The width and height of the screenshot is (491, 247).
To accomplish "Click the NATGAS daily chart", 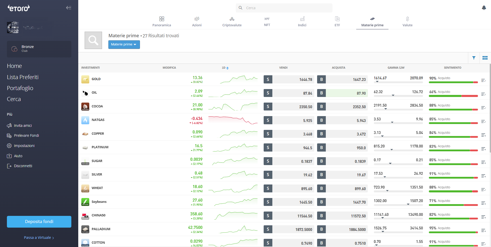I will coord(233,120).
